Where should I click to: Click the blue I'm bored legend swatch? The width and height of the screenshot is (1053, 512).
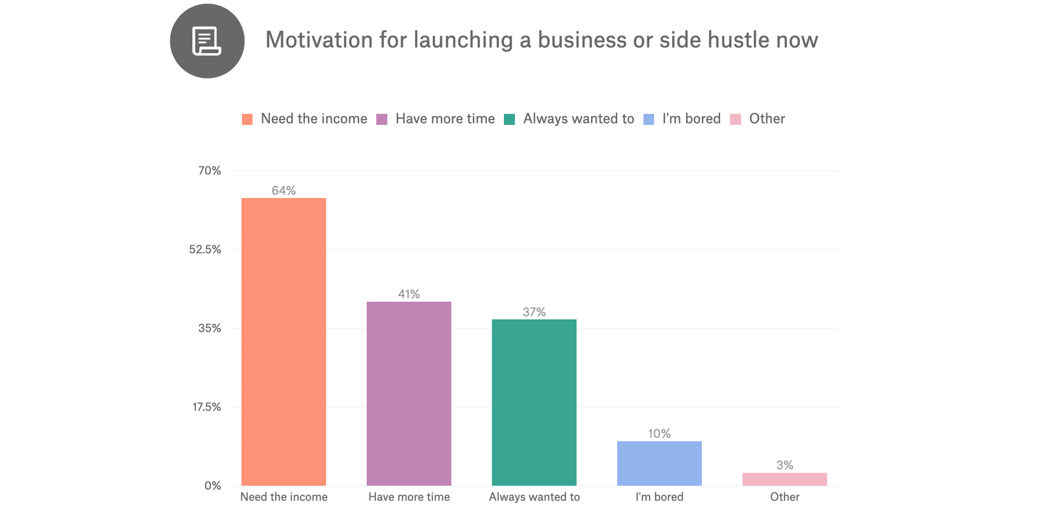coord(649,119)
